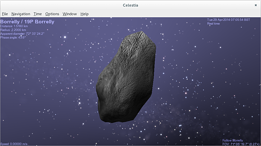Open the Help menu
261x146 pixels.
coord(84,14)
